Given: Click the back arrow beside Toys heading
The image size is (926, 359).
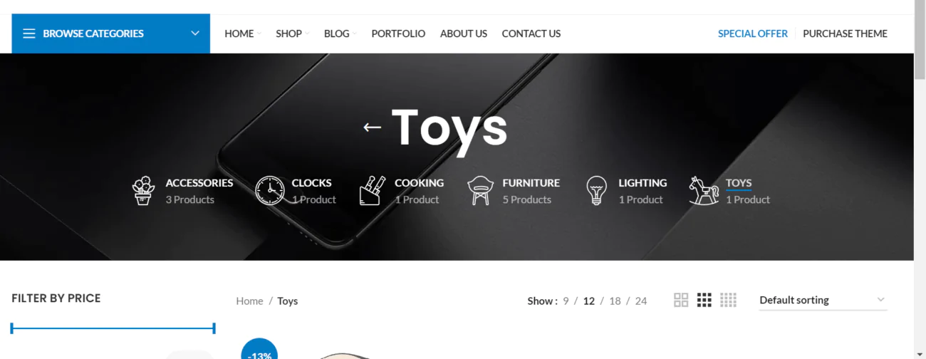Looking at the screenshot, I should click(x=372, y=128).
